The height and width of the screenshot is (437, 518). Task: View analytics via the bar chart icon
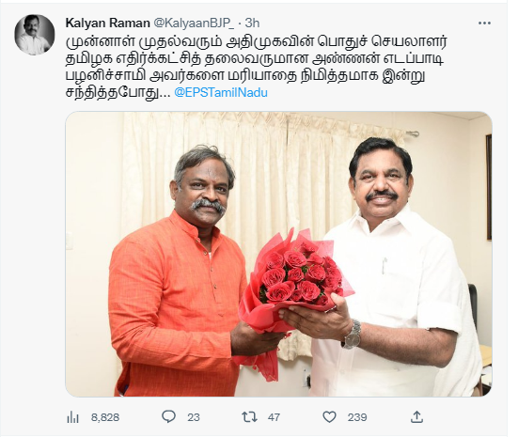[x=72, y=417]
